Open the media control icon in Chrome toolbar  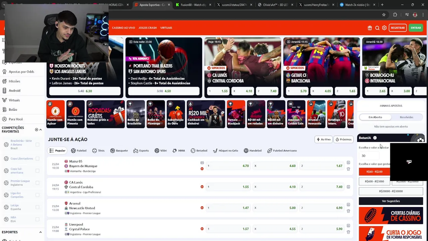click(x=407, y=15)
